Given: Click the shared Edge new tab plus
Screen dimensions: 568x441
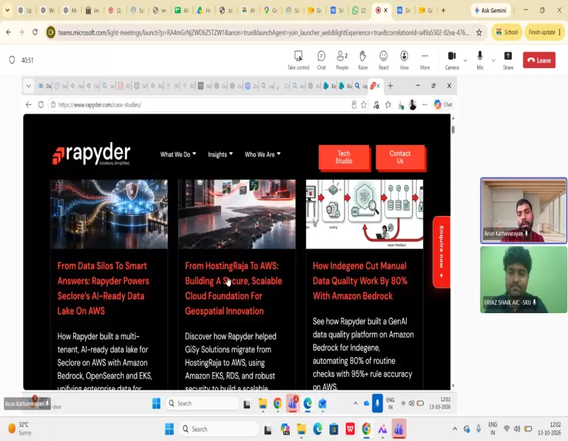Looking at the screenshot, I should tap(390, 86).
